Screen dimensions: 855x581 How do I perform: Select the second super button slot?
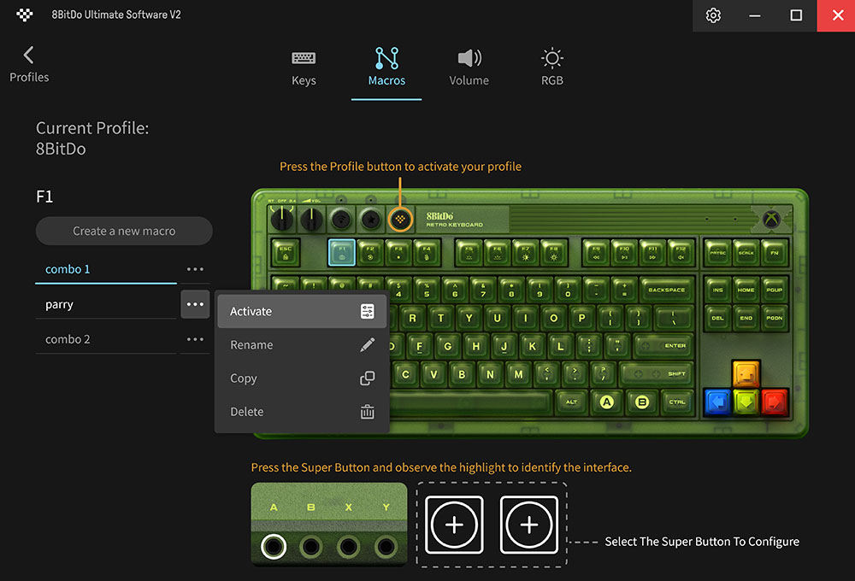coord(529,525)
